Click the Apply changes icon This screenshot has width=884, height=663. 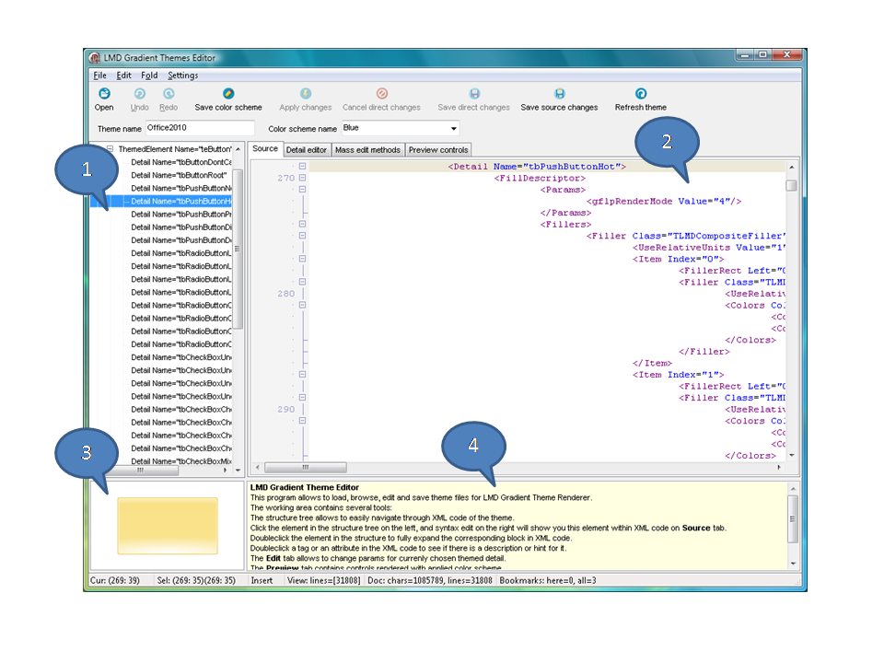point(306,94)
